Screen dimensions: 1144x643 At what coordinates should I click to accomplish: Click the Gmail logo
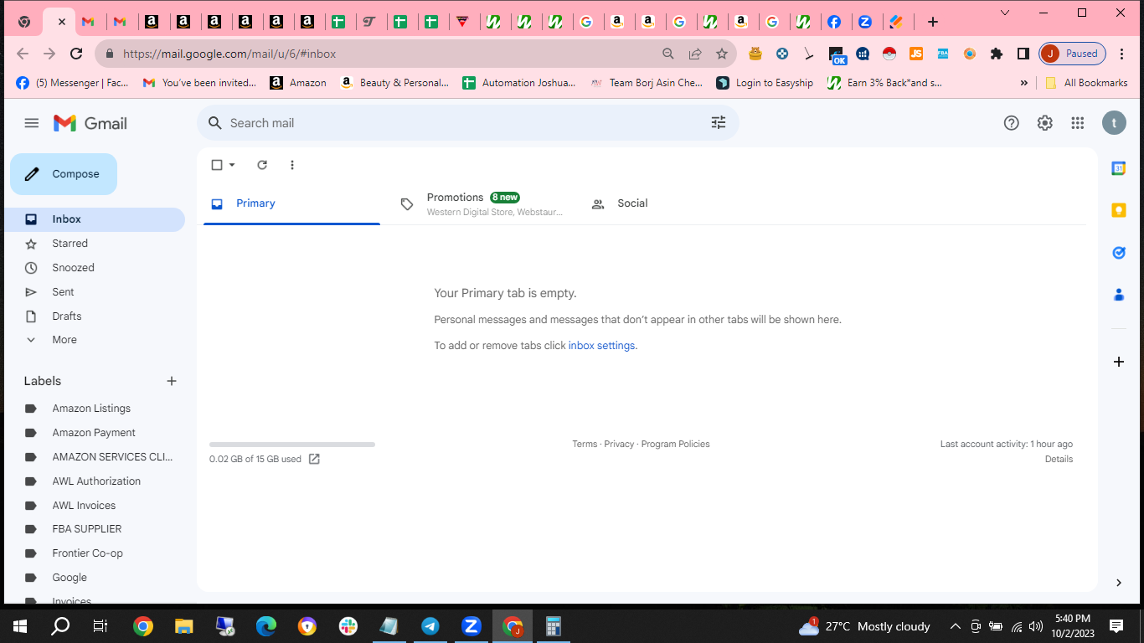coord(90,123)
